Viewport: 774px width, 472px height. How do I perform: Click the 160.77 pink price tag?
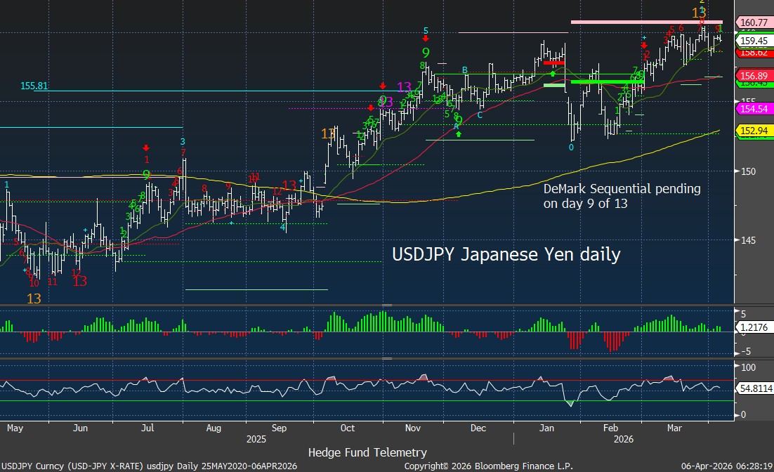coord(754,22)
